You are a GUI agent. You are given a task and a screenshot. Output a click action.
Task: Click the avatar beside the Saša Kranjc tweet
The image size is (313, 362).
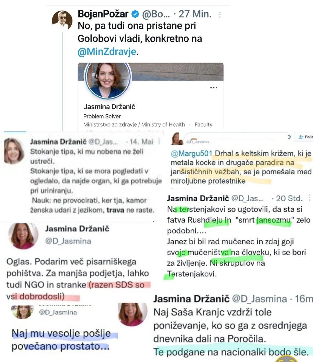[x=132, y=315]
